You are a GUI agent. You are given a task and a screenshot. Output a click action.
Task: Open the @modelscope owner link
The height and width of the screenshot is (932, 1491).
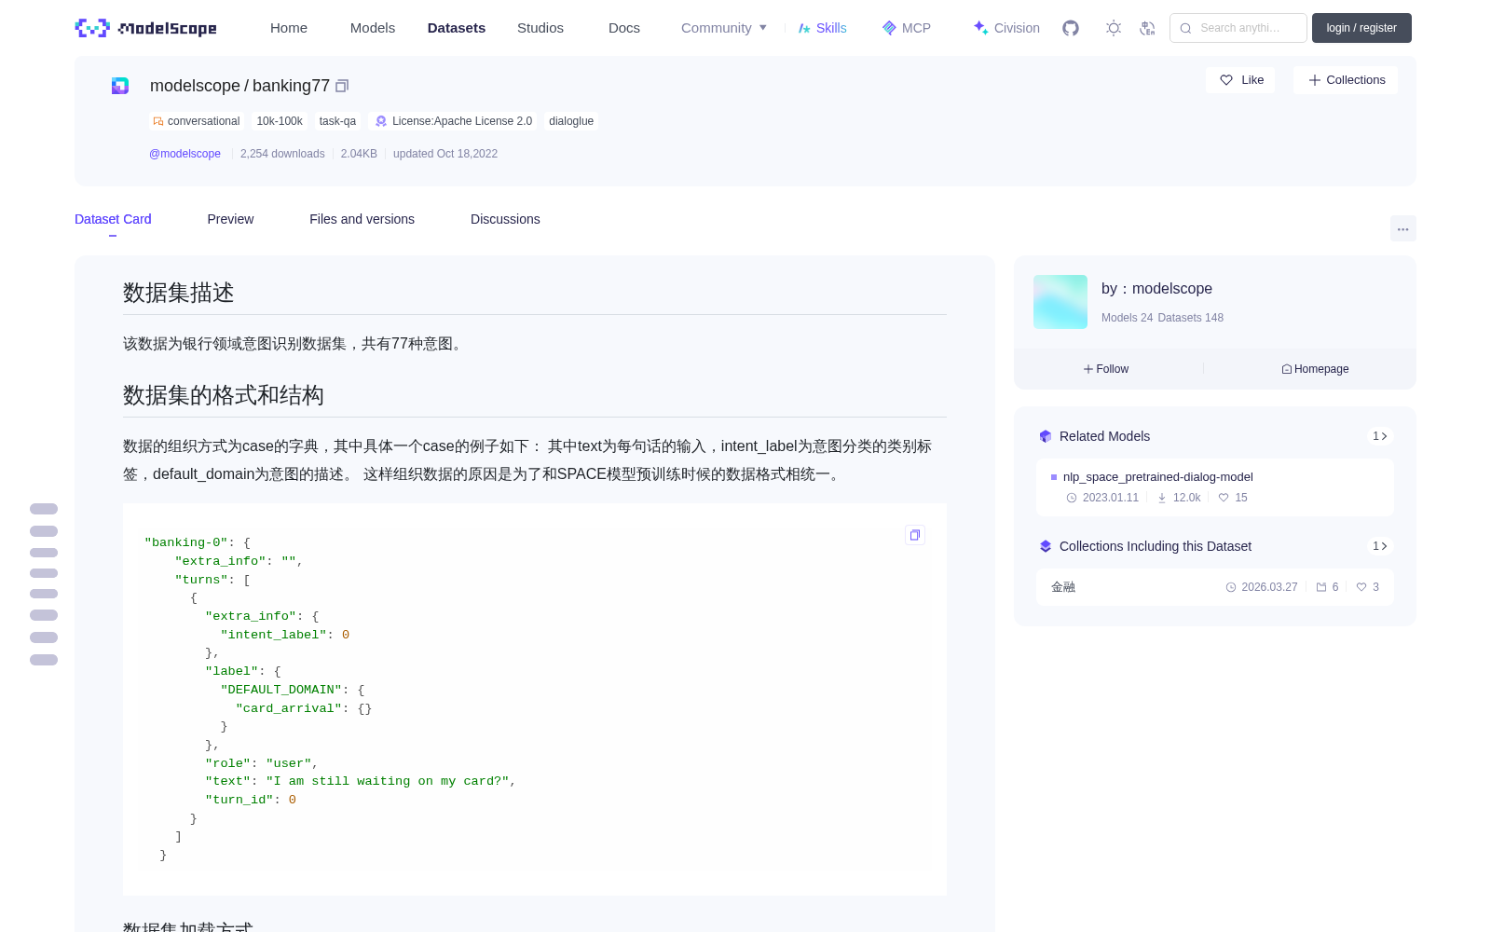point(185,154)
